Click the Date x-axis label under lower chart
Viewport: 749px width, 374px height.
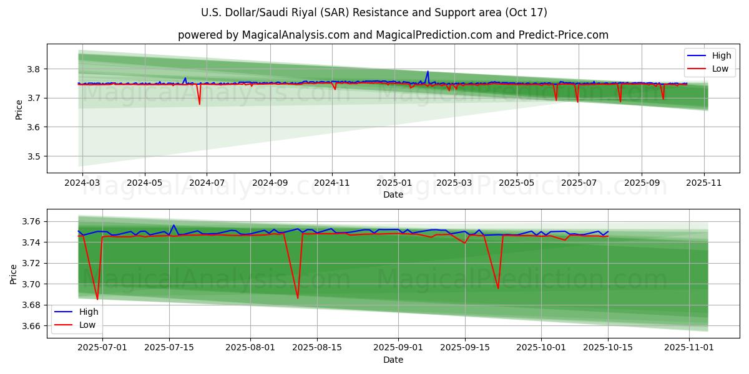point(393,360)
